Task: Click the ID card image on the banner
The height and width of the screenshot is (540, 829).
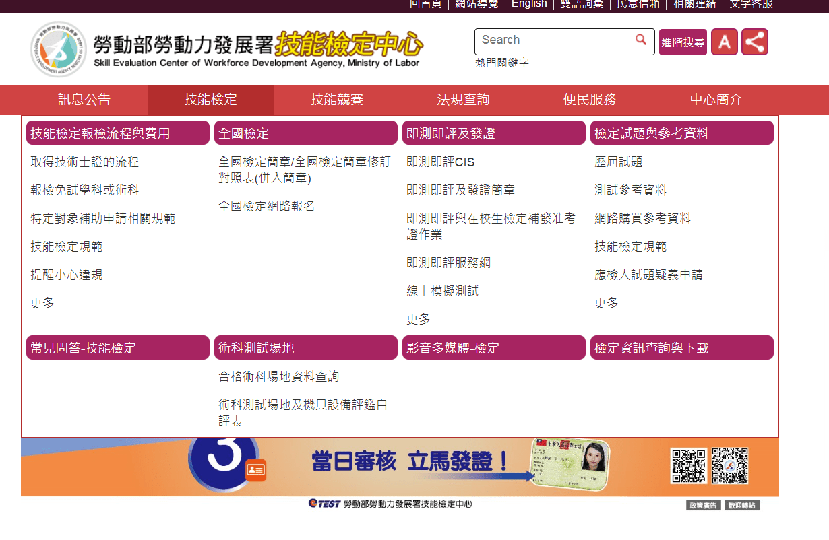Action: [x=571, y=463]
